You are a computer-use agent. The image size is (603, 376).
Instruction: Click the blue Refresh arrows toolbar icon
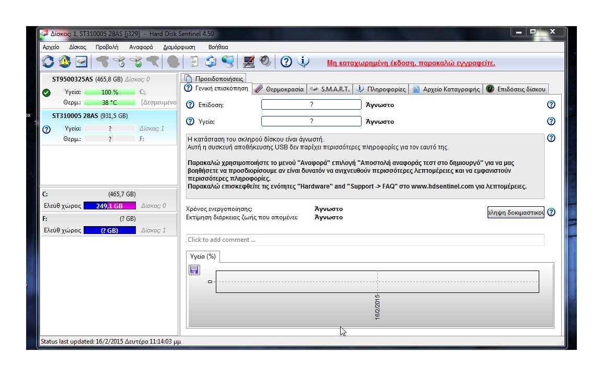pos(48,62)
